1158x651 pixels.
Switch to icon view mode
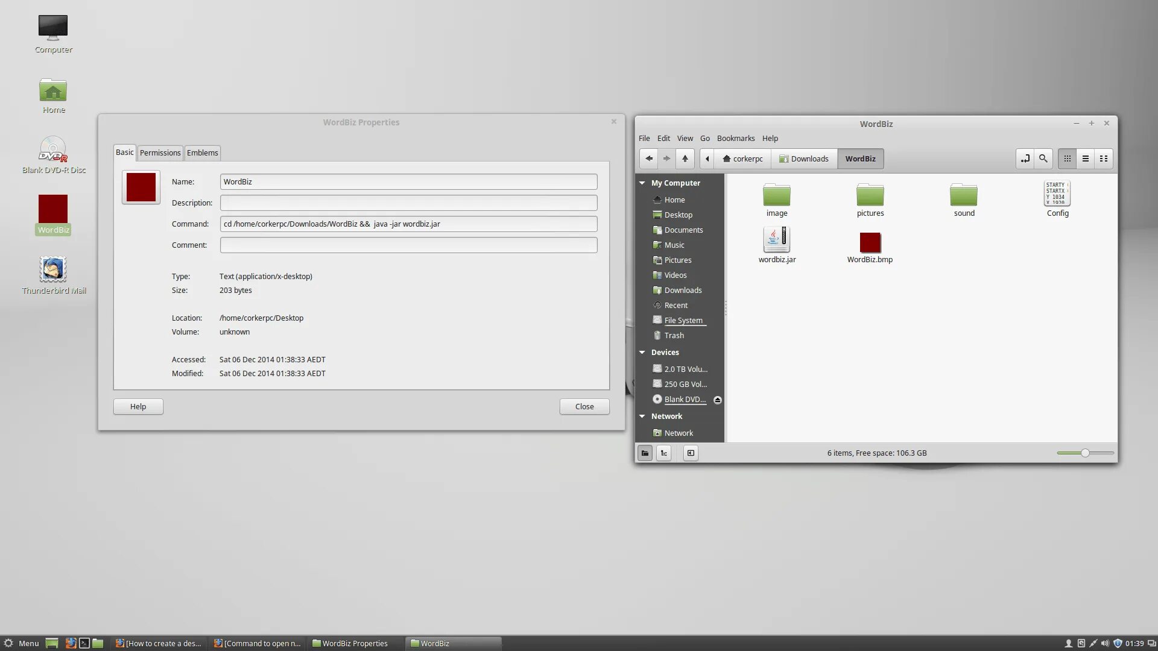(1067, 159)
